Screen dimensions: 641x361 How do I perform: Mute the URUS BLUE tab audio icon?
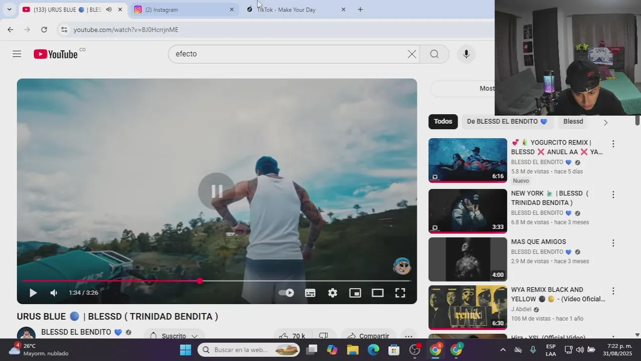[x=109, y=10]
